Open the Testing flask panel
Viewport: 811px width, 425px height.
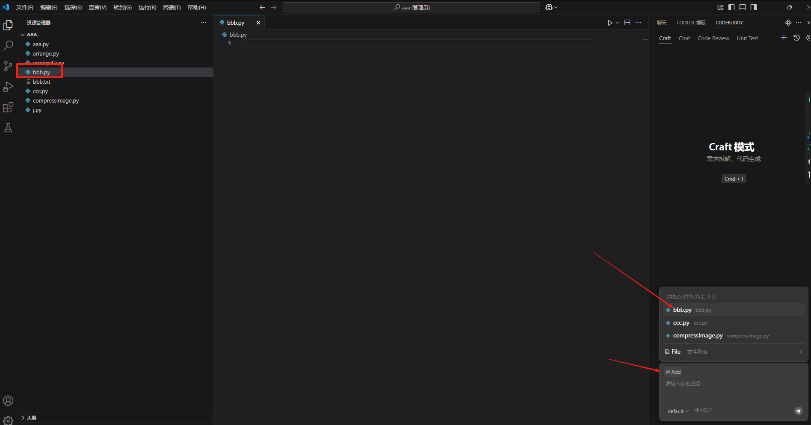point(8,128)
